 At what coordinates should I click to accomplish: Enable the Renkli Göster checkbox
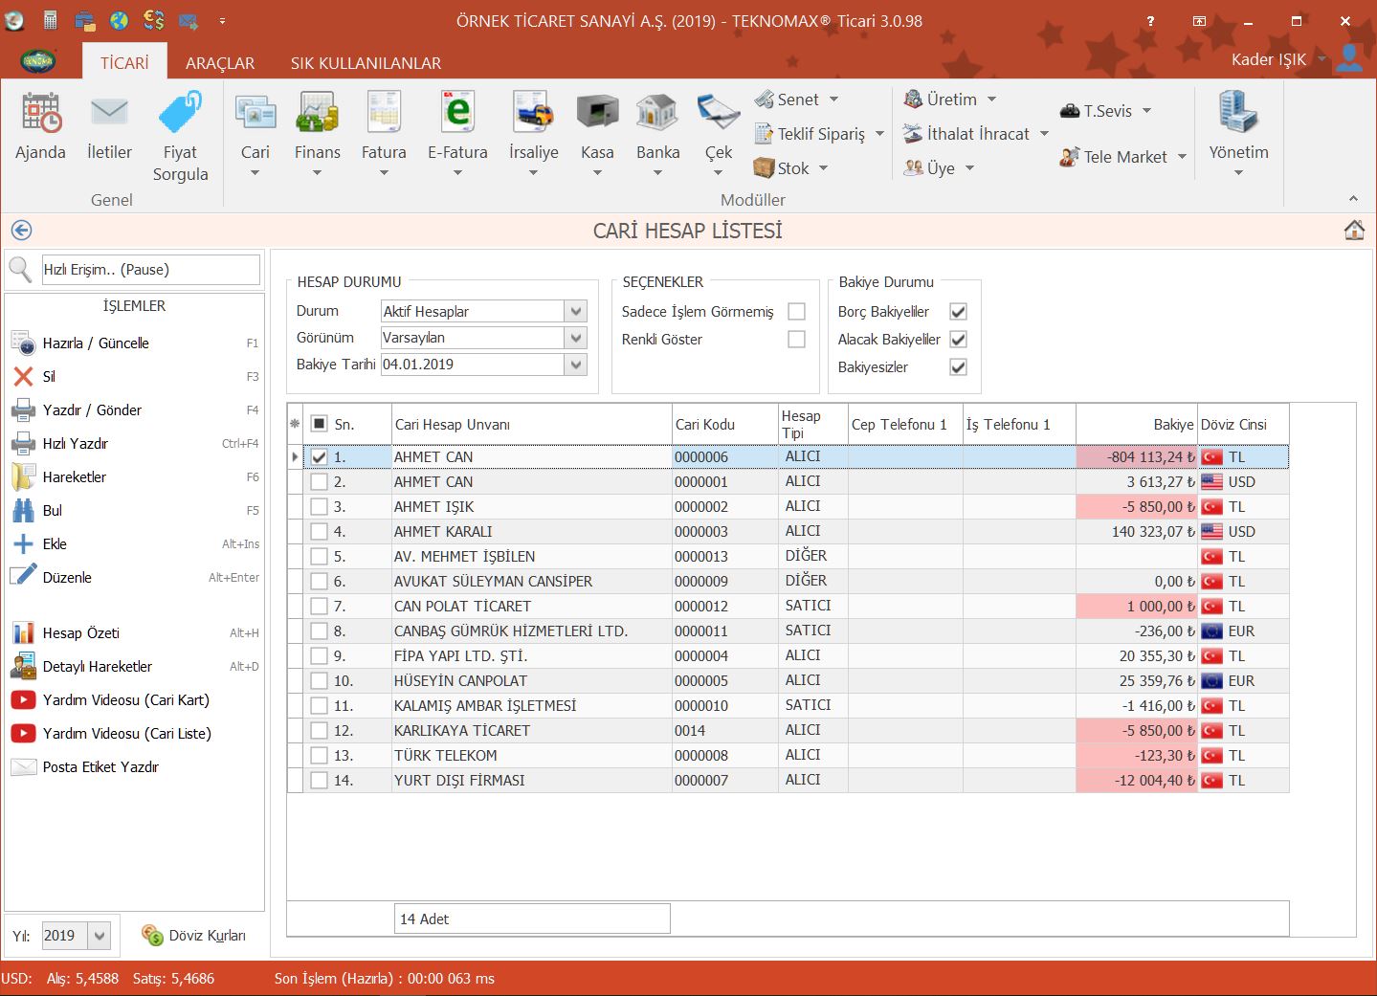click(796, 340)
